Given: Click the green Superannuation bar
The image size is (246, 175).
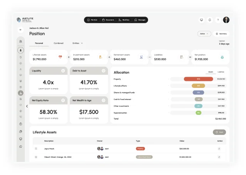Looking at the screenshot, I should click(x=199, y=113).
